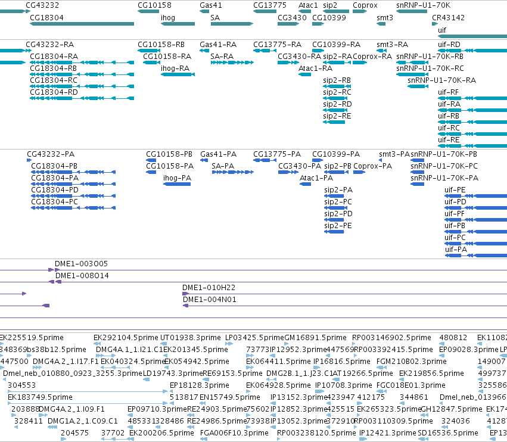Click protein ihog-PA label
This screenshot has height=442, width=507.
click(177, 178)
